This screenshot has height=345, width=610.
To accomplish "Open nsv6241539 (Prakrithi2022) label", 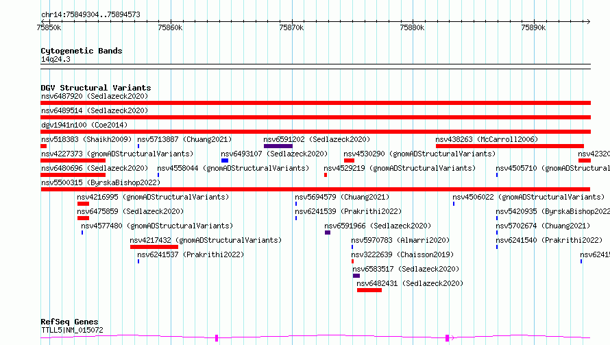I will [x=348, y=211].
